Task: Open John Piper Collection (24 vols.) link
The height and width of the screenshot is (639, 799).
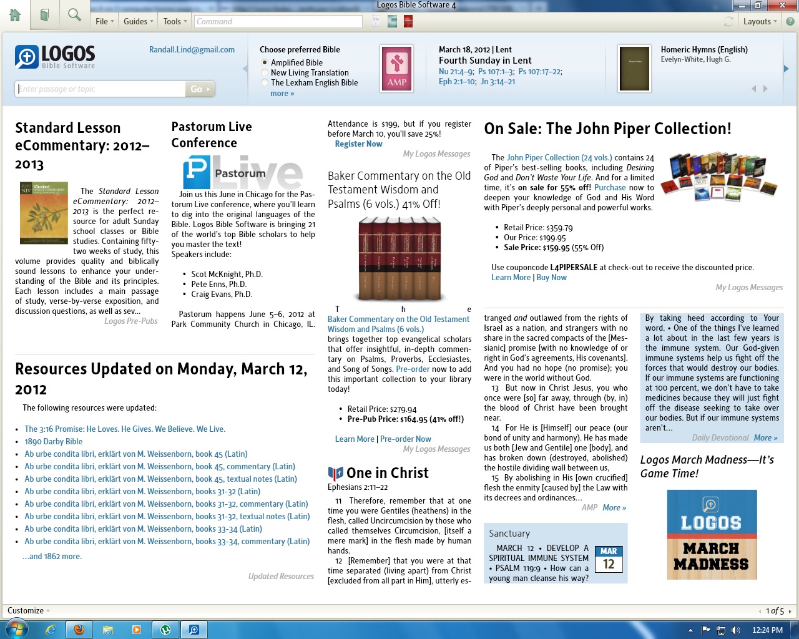Action: click(559, 158)
